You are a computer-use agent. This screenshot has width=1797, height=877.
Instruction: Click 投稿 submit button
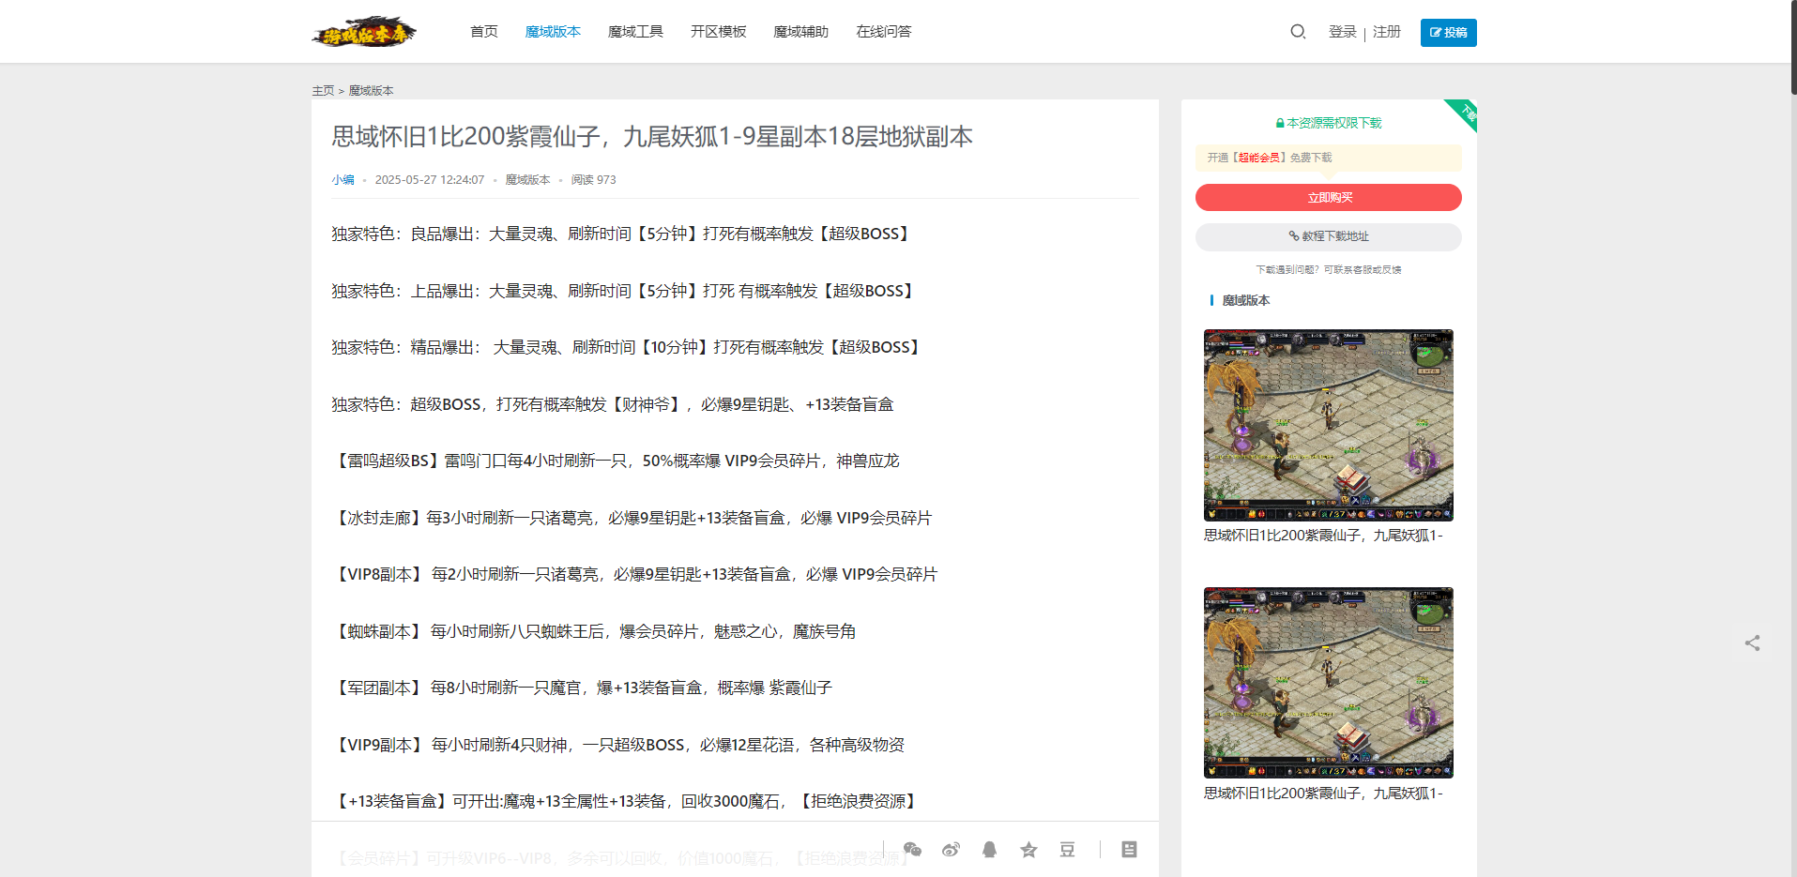pos(1448,33)
